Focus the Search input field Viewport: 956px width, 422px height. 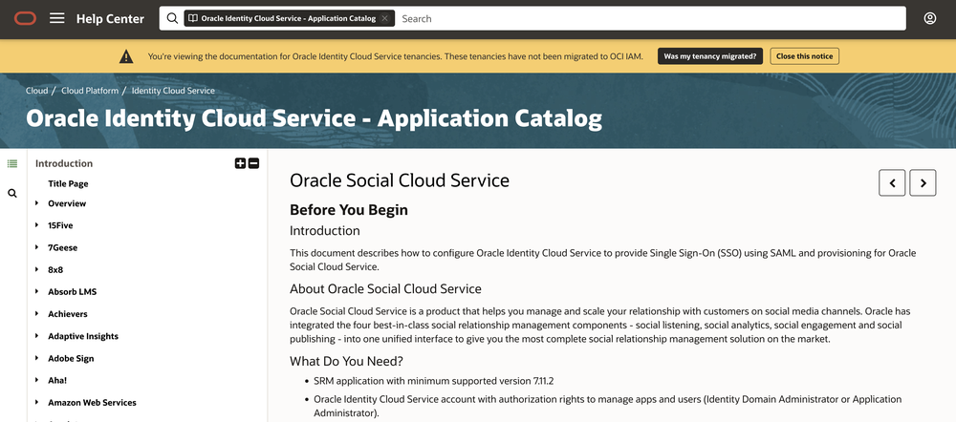pyautogui.click(x=650, y=18)
